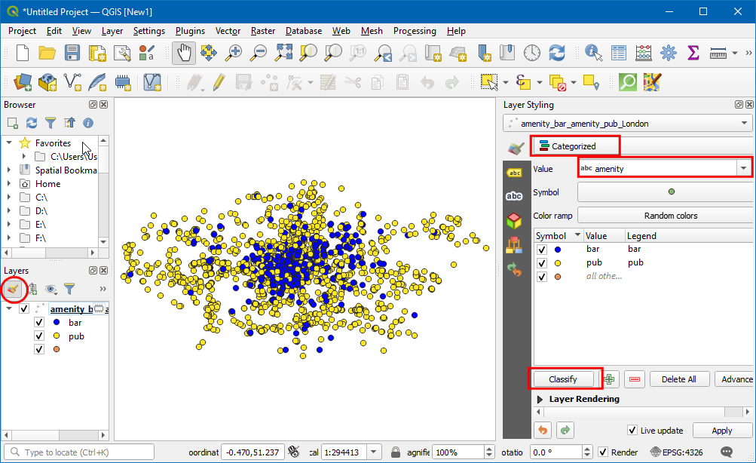The image size is (756, 463).
Task: Open the Processing menu
Action: pos(414,31)
